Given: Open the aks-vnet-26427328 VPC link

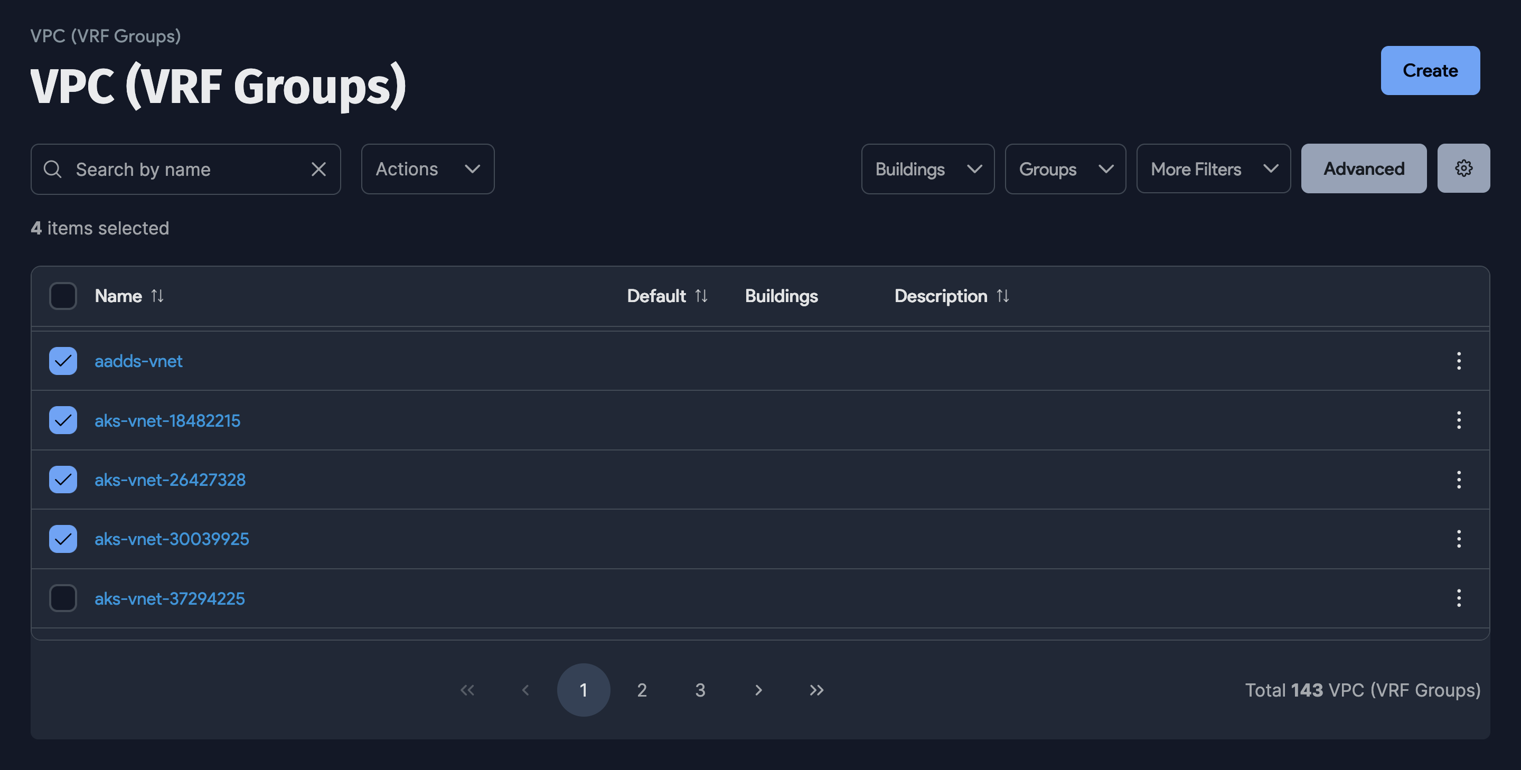Looking at the screenshot, I should (x=170, y=480).
